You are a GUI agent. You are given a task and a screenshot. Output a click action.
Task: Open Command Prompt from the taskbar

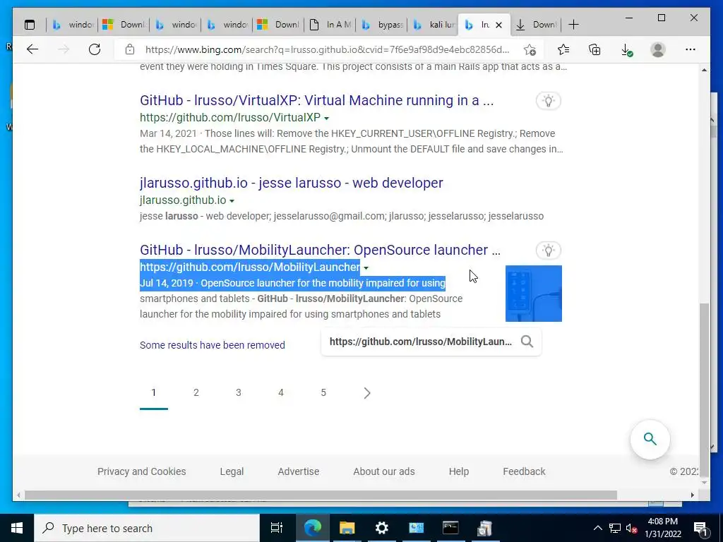(x=450, y=528)
